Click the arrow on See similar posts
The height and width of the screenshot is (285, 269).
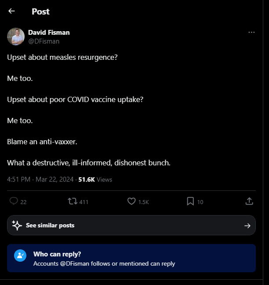click(247, 226)
